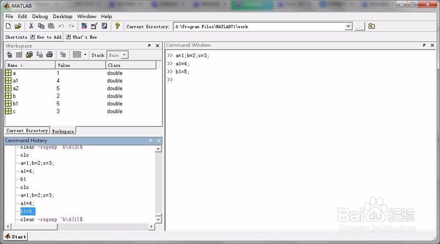Select 'b1' entry in Command History
This screenshot has width=440, height=244.
[x=23, y=179]
